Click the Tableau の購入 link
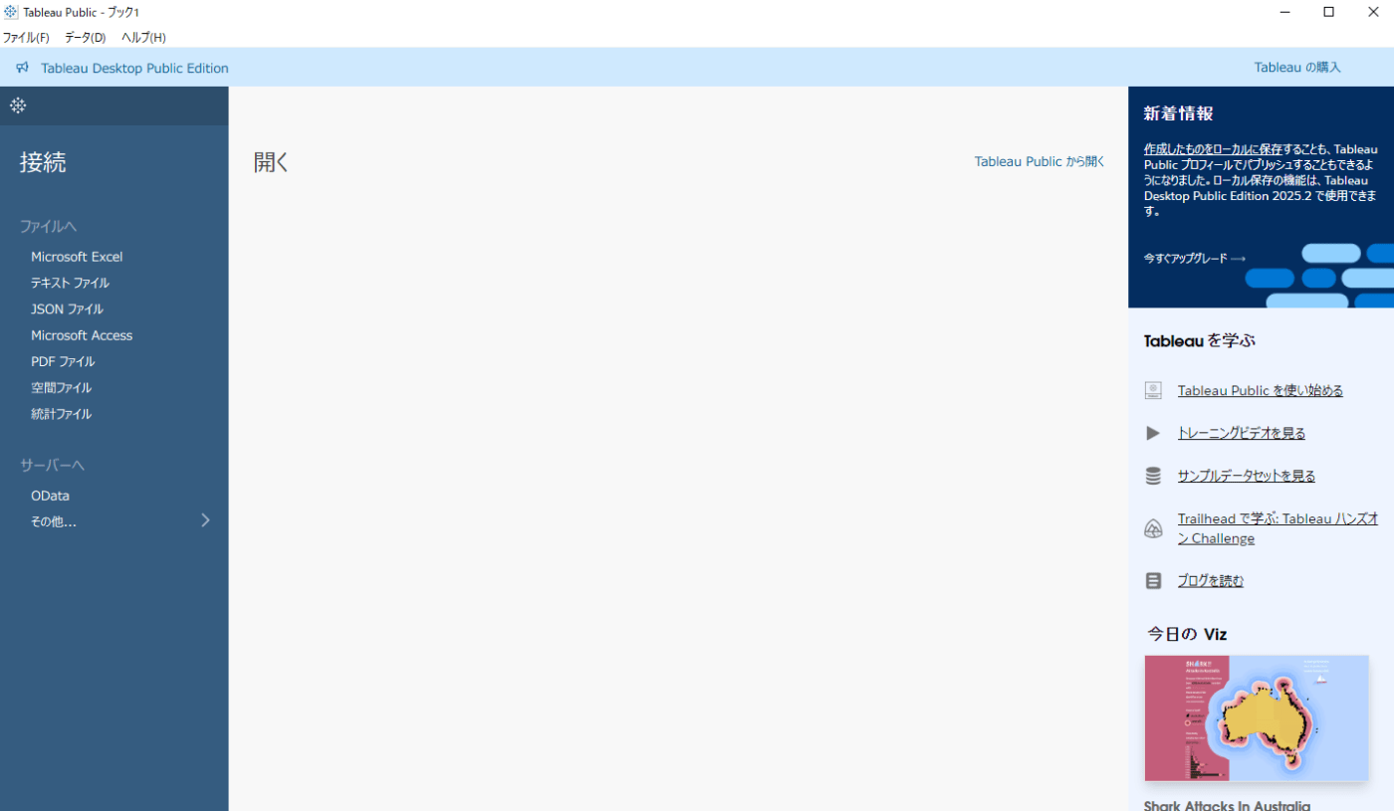 click(x=1296, y=68)
